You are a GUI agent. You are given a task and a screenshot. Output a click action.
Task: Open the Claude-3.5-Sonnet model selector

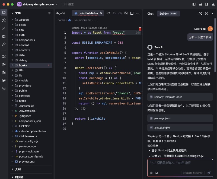tap(193, 173)
